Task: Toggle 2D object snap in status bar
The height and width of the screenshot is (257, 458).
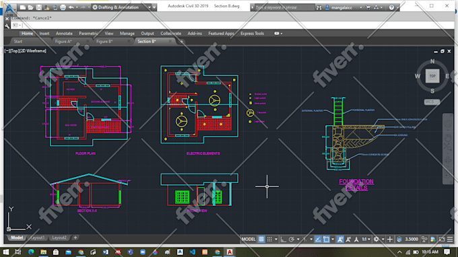Action: tap(326, 240)
